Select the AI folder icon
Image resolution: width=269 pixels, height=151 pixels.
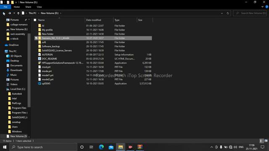[x=40, y=26]
